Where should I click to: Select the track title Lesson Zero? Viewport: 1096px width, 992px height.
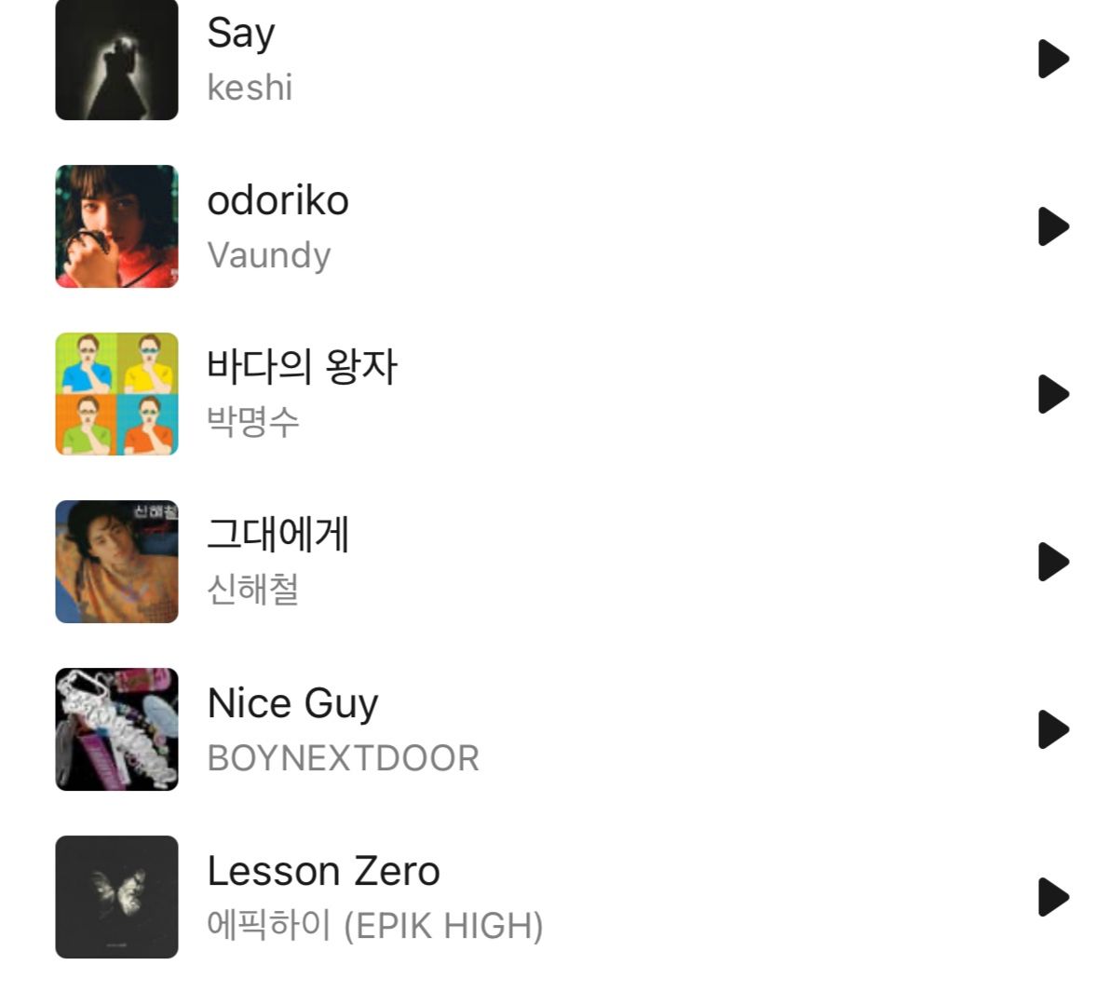point(324,871)
